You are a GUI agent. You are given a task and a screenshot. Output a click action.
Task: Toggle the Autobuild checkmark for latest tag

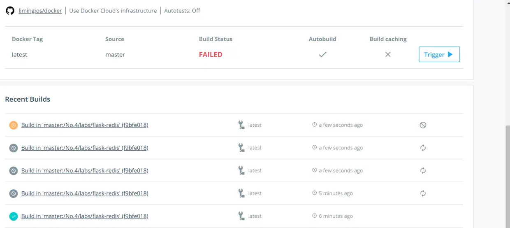pyautogui.click(x=323, y=54)
